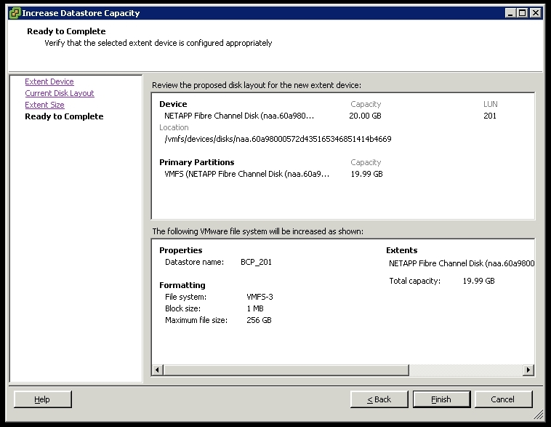
Task: Go to the Extent Device step
Action: click(49, 81)
